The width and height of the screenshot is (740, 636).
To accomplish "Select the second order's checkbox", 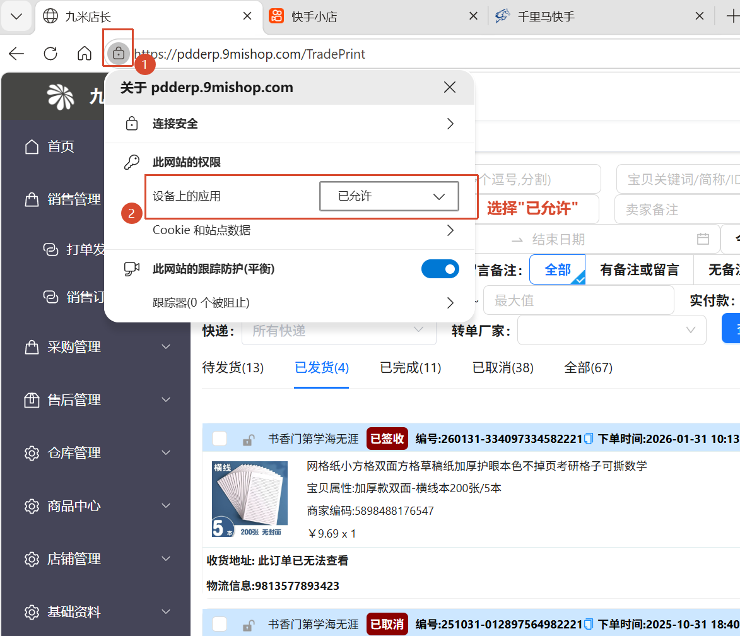I will point(220,624).
